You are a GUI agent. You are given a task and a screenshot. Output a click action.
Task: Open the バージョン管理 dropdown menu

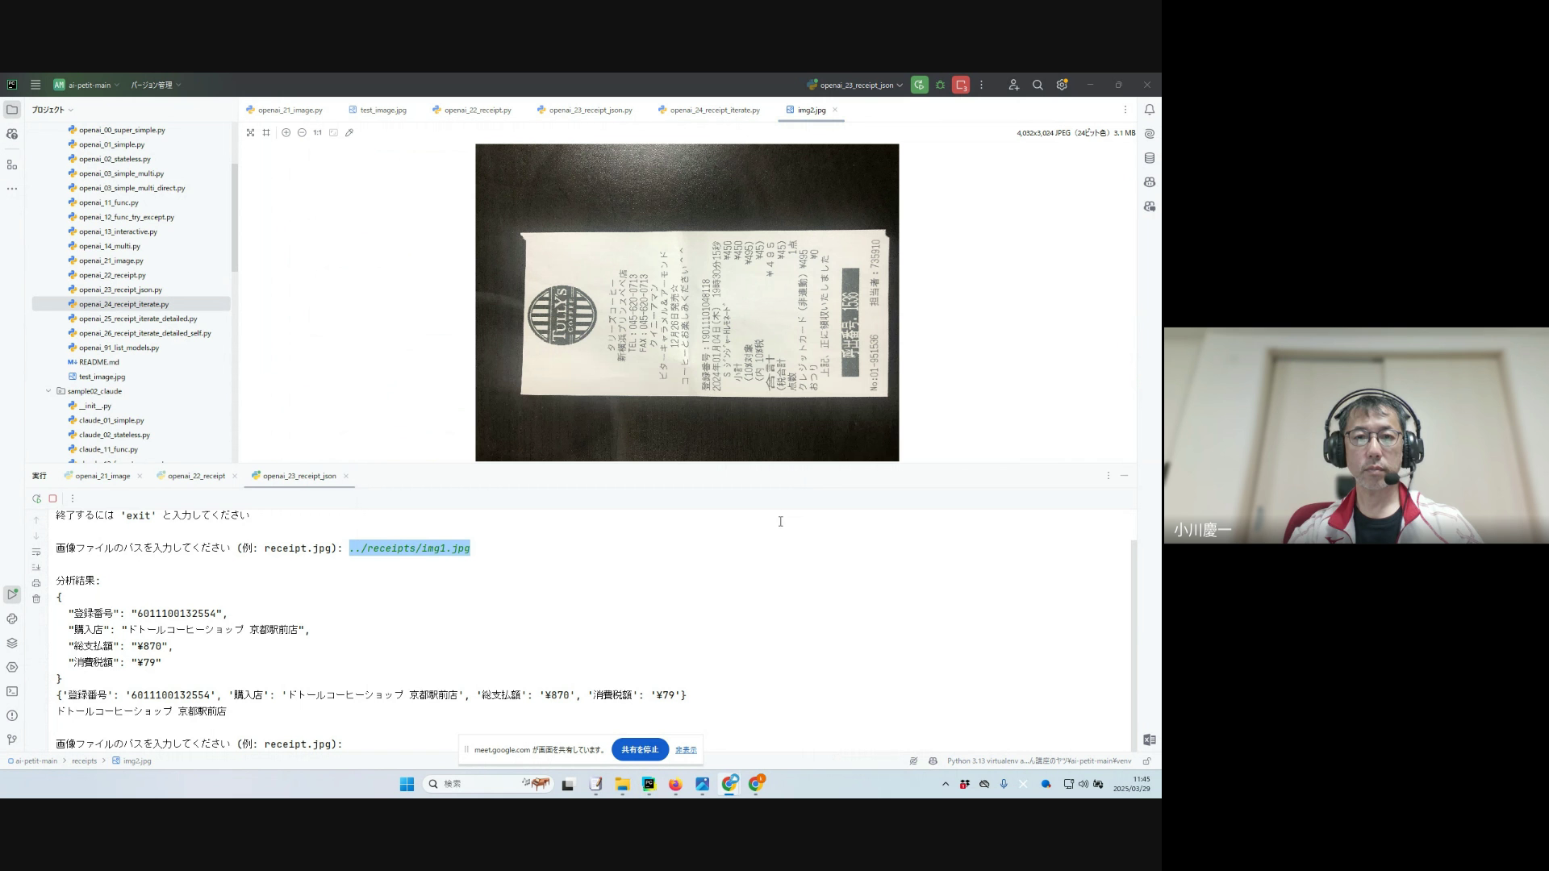click(155, 85)
